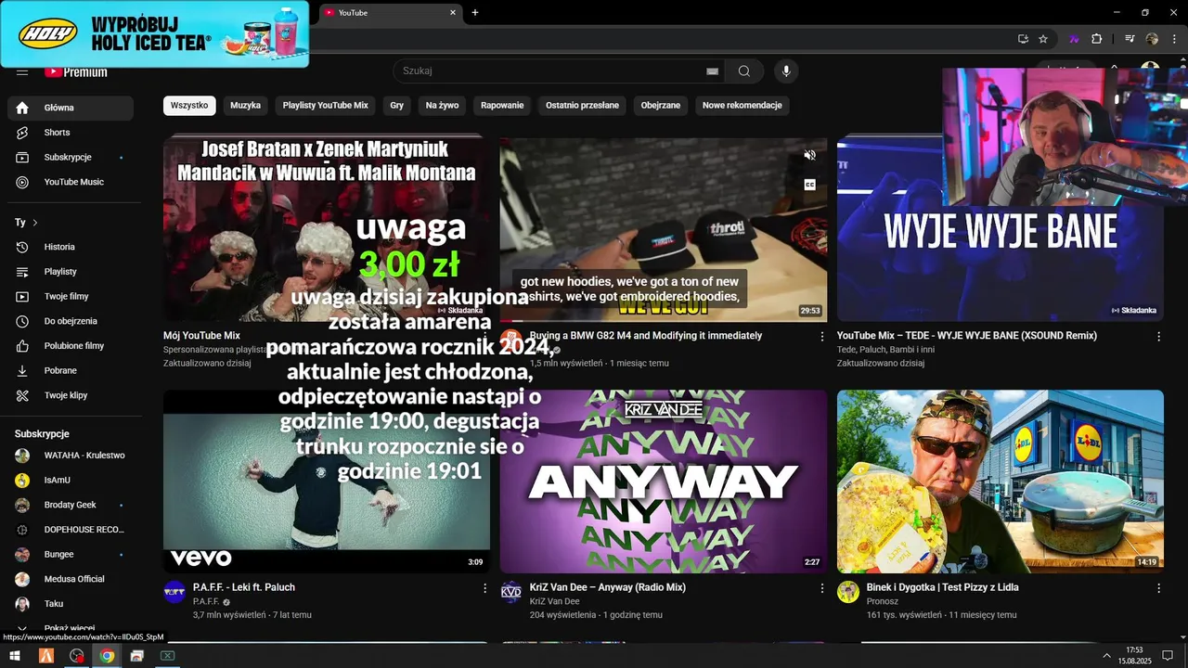The width and height of the screenshot is (1188, 668).
Task: Unmute the BMW video preview
Action: (x=809, y=155)
